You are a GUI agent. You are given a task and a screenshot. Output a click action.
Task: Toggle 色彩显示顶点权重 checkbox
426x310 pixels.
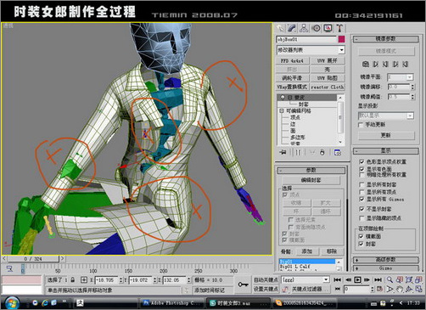pos(362,161)
